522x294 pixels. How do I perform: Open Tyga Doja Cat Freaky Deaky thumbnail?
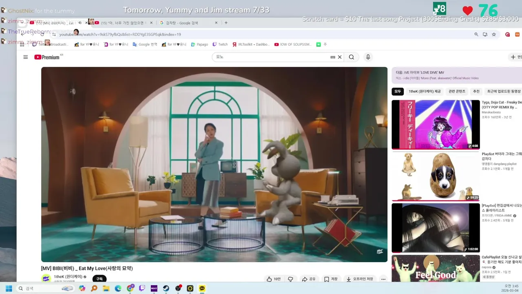436,125
